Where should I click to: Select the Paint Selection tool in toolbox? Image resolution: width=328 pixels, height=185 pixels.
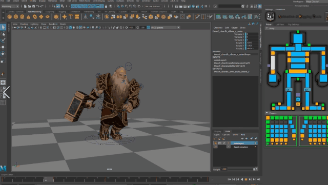(x=3, y=40)
